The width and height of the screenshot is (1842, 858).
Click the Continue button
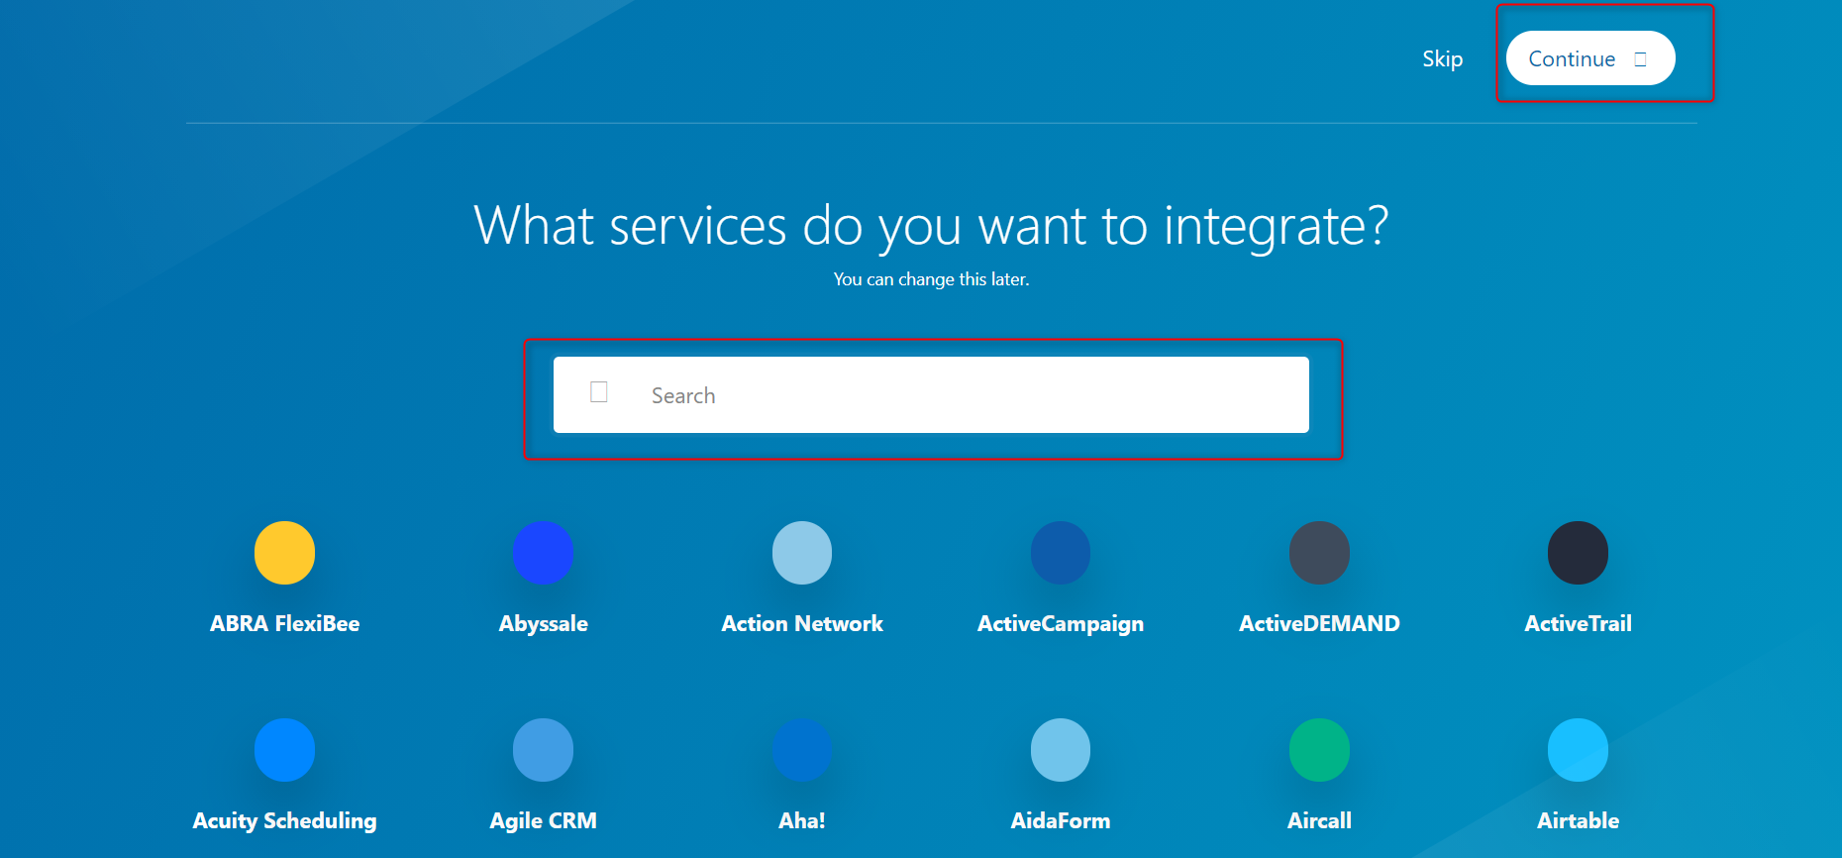coord(1590,58)
